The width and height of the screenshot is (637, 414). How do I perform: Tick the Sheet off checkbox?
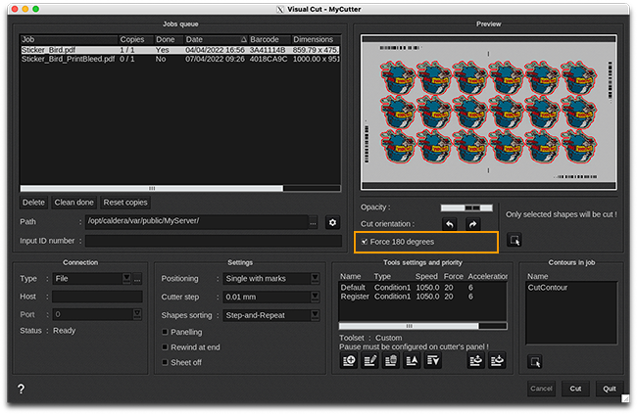(165, 362)
